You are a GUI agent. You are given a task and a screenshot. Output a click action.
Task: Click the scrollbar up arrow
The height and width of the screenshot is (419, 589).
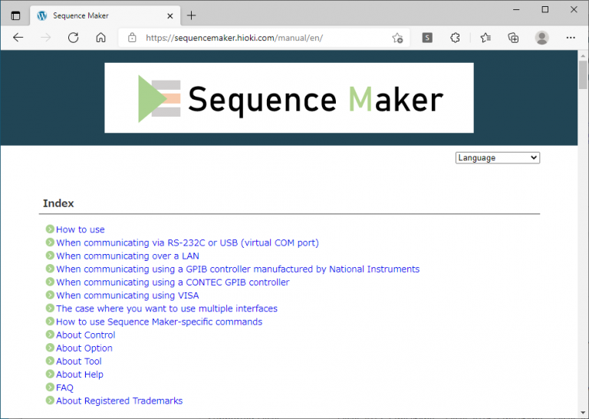(x=583, y=55)
